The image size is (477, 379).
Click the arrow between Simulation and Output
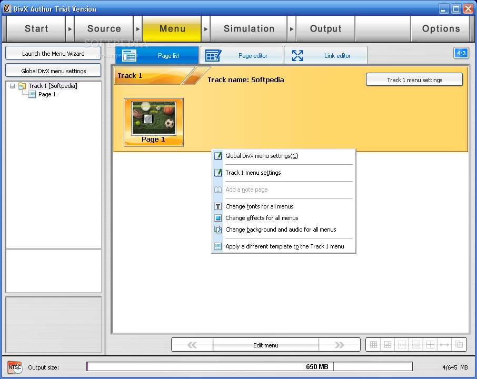coord(292,29)
